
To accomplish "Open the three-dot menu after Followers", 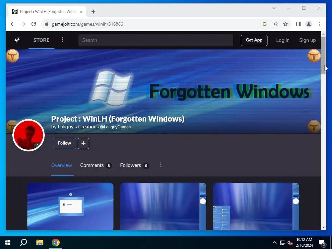I will pyautogui.click(x=161, y=165).
